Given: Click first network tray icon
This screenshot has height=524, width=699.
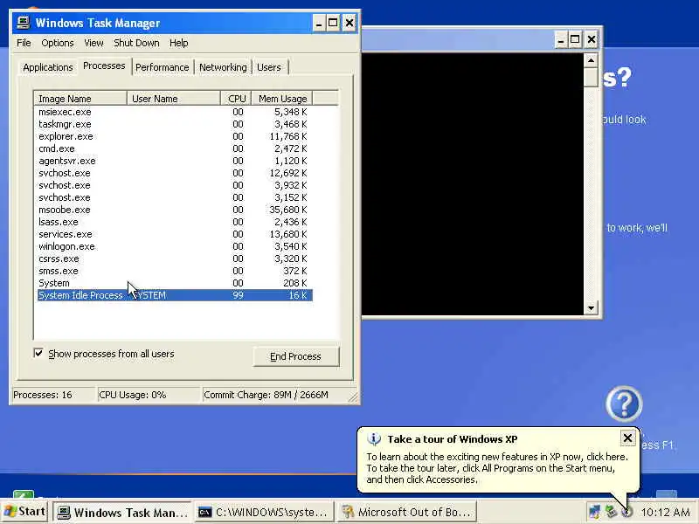Looking at the screenshot, I should 595,512.
